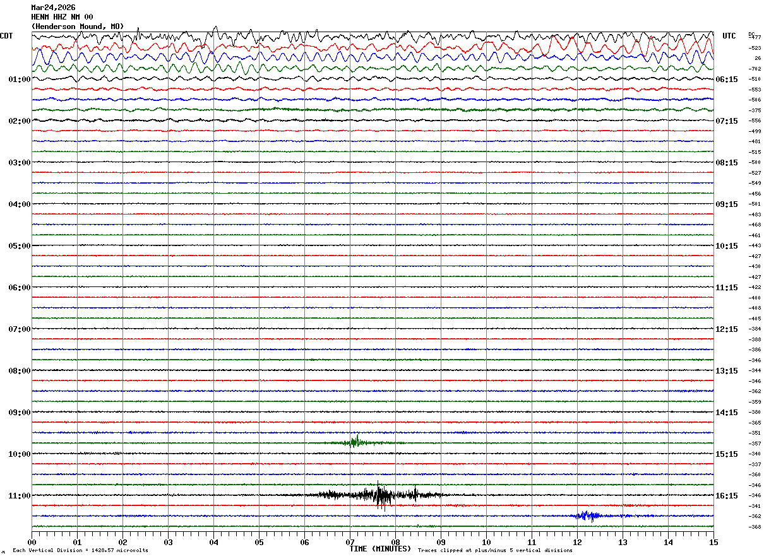
Task: Click the DC offset value -384
Action: (755, 329)
